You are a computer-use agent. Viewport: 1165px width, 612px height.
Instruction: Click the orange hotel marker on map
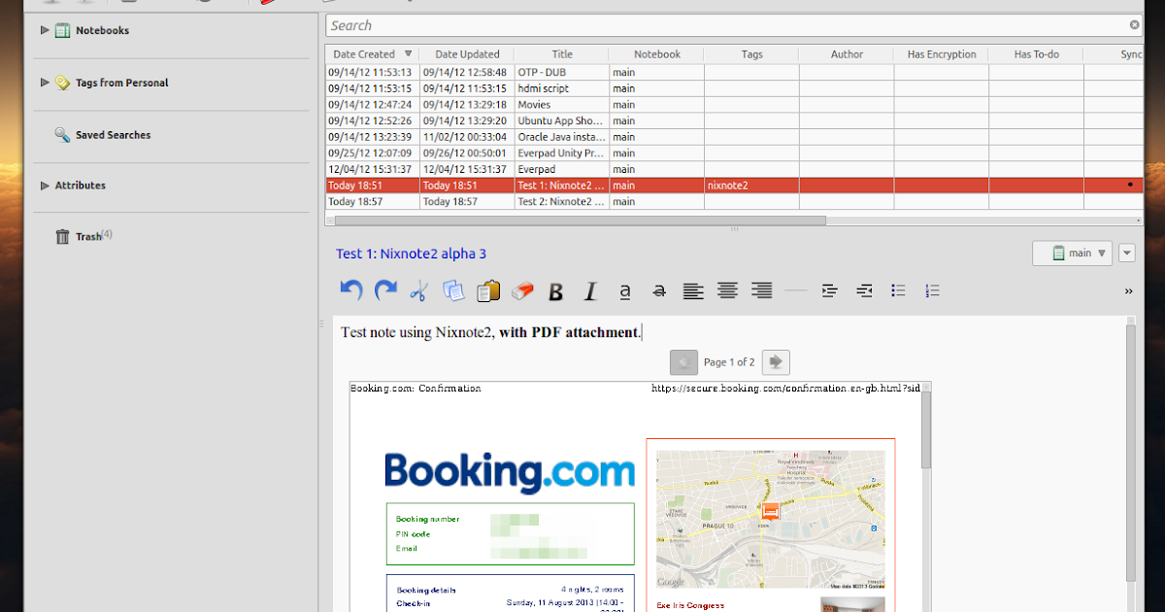point(771,512)
